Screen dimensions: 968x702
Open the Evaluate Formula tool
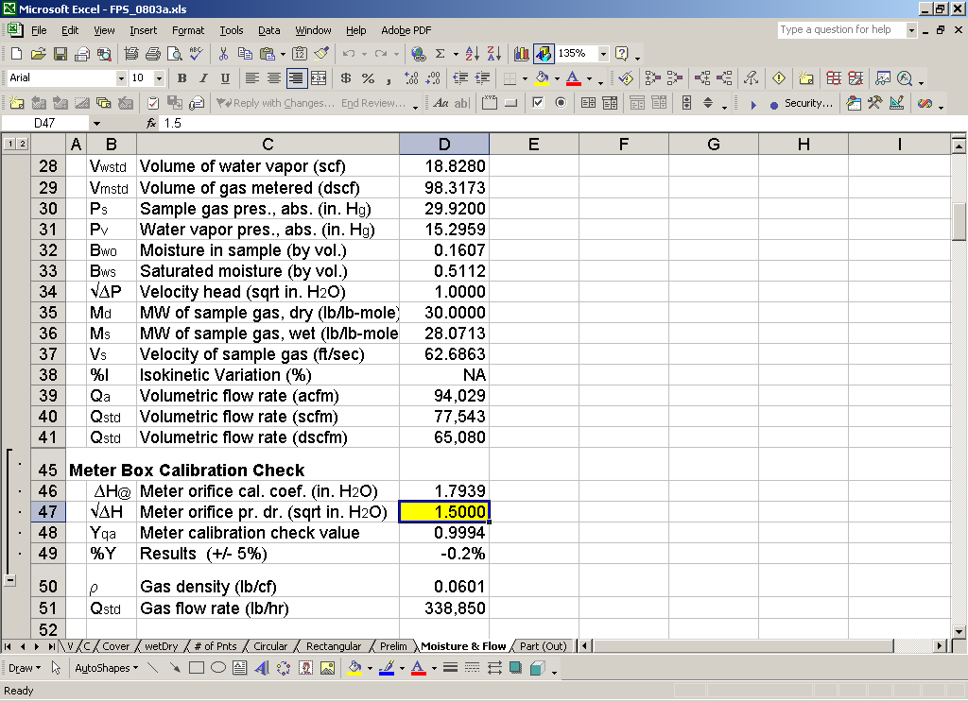click(905, 78)
